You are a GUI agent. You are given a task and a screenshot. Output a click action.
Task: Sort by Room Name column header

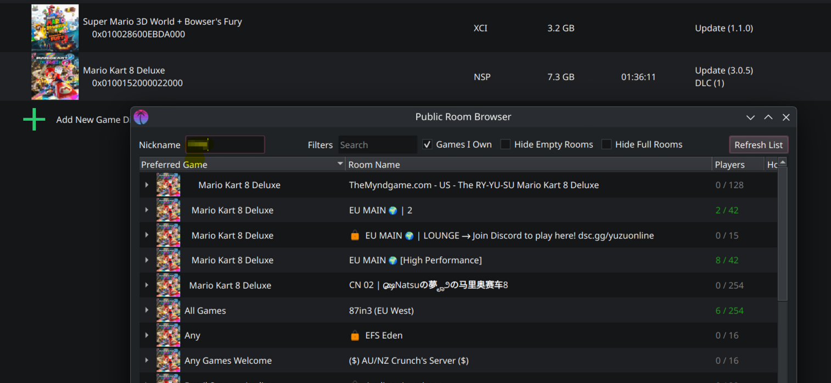tap(529, 164)
